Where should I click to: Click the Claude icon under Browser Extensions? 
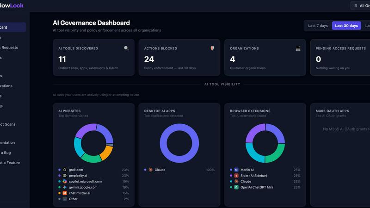[236, 181]
